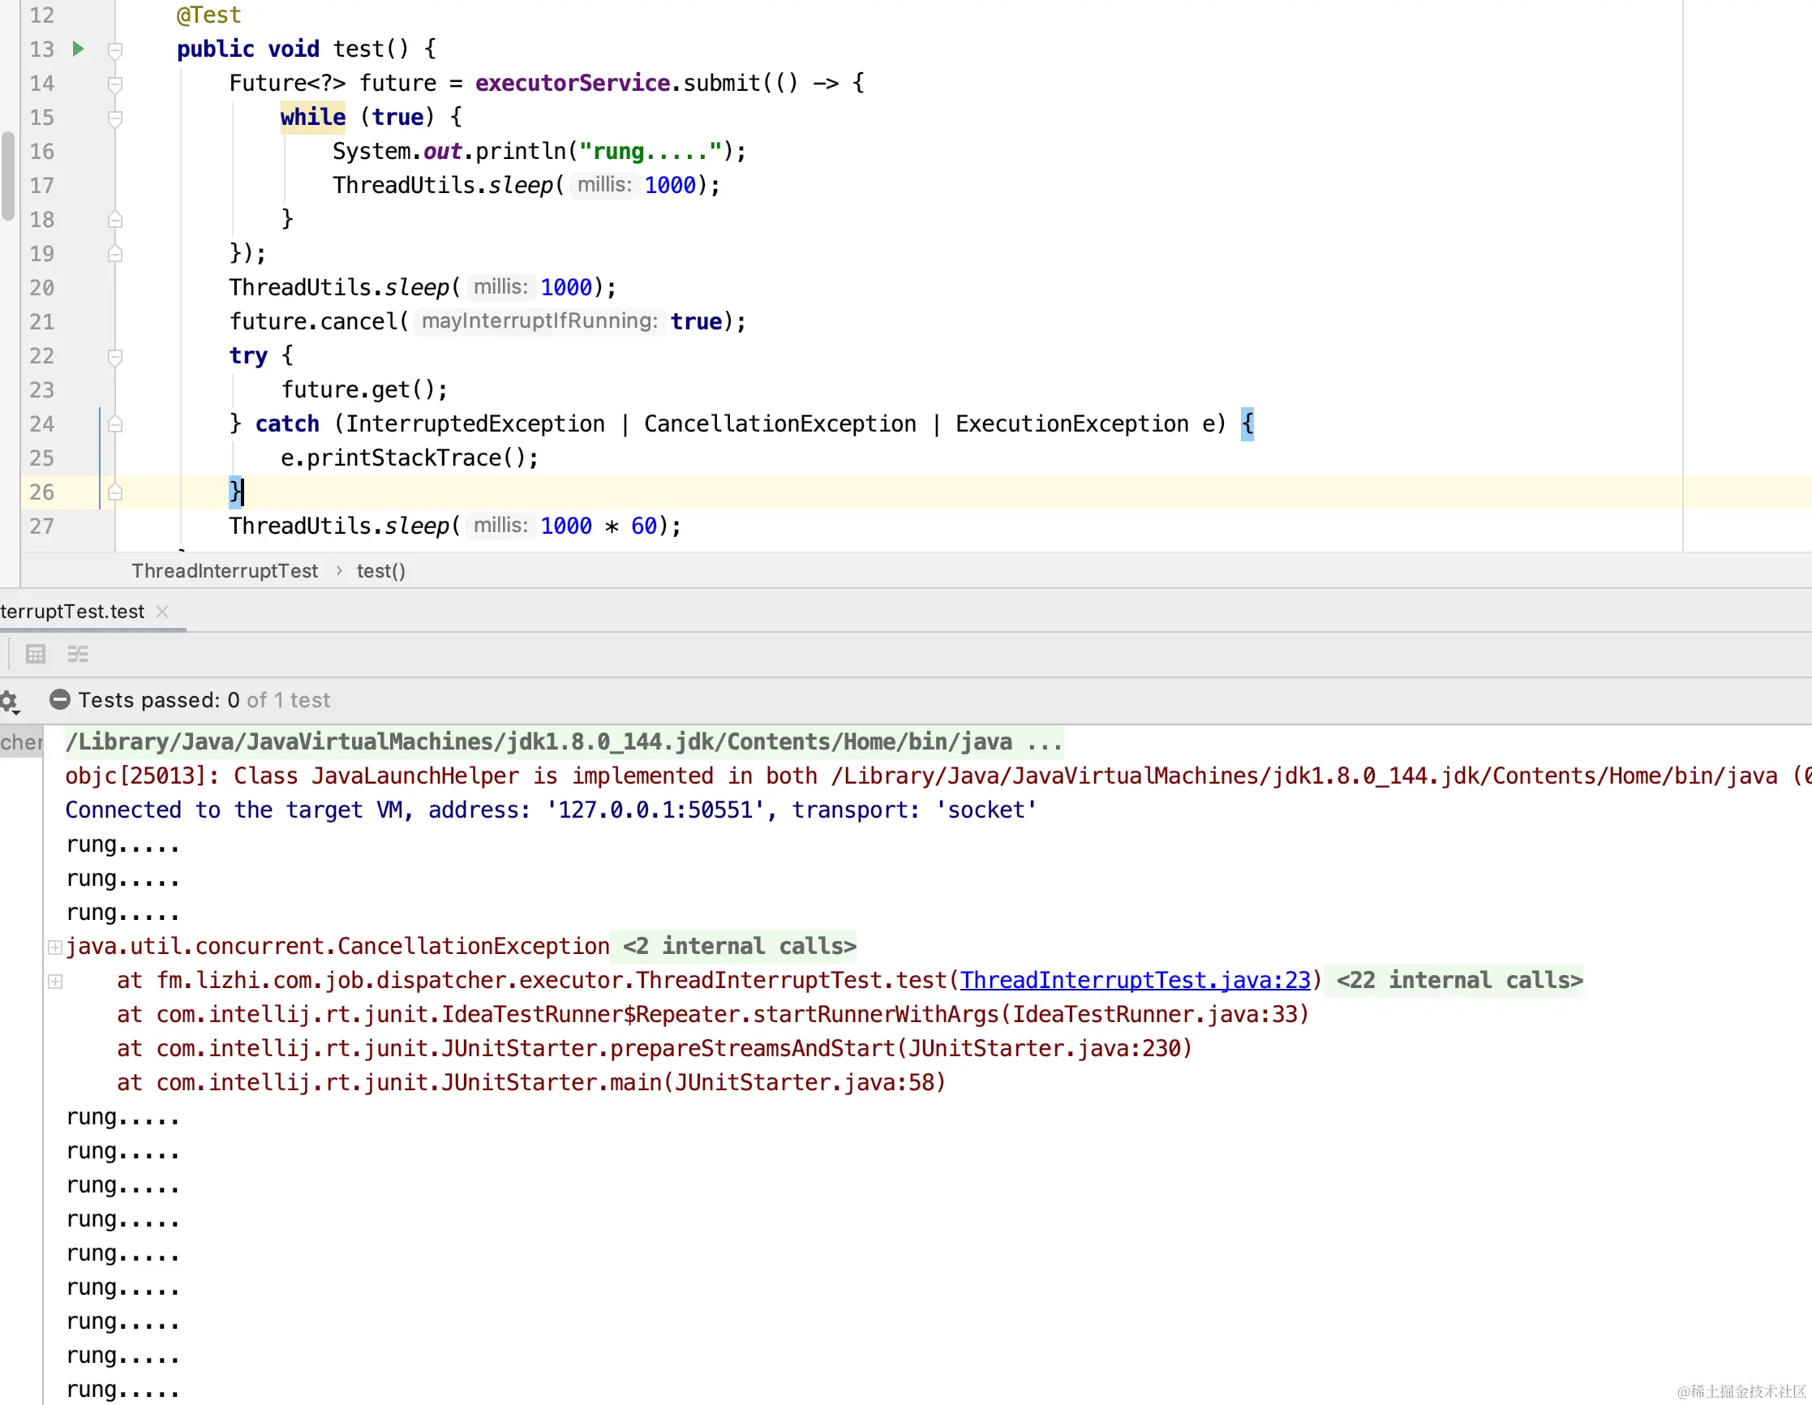Click the table layout icon in run toolbar

36,654
